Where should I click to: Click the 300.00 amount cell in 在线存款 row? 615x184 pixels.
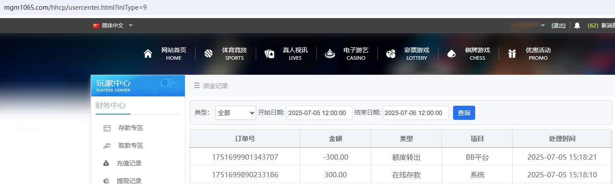pyautogui.click(x=335, y=175)
